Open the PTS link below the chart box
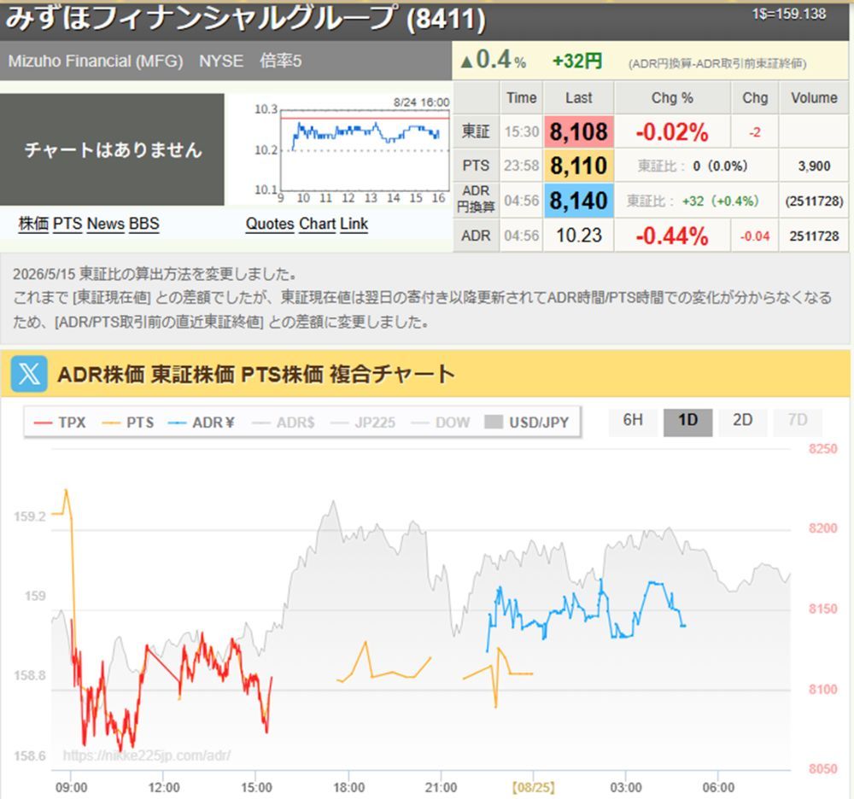The width and height of the screenshot is (854, 799). click(67, 224)
